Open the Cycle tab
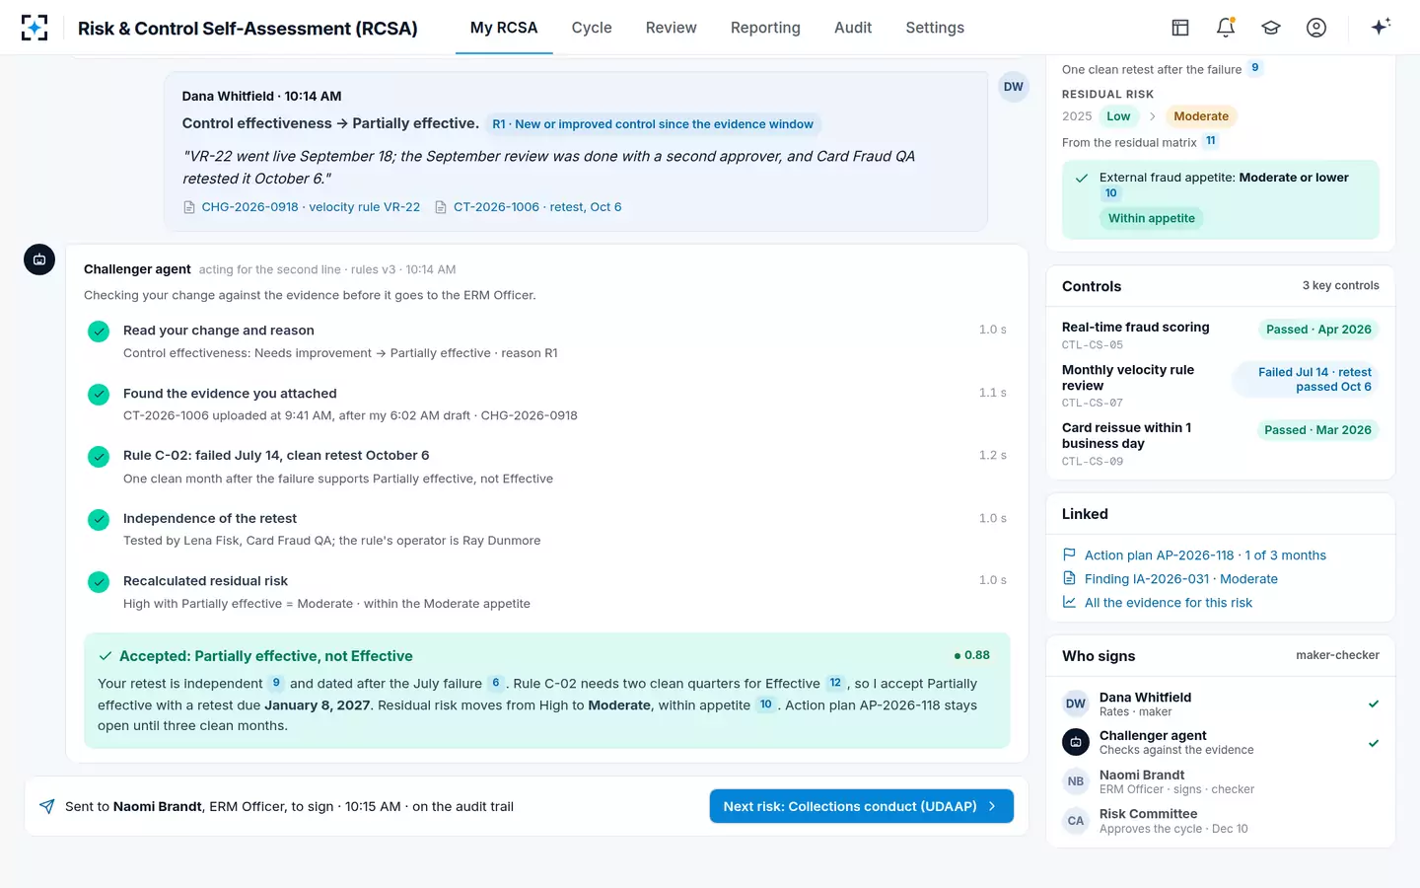Viewport: 1420px width, 888px height. [x=592, y=28]
